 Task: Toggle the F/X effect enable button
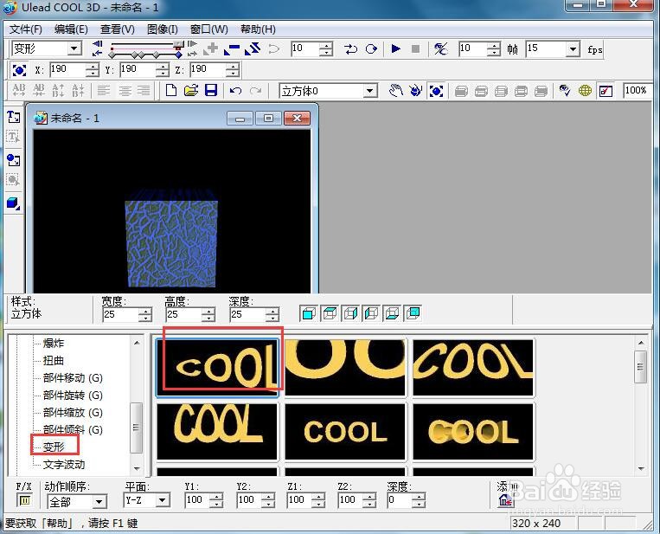pyautogui.click(x=24, y=500)
